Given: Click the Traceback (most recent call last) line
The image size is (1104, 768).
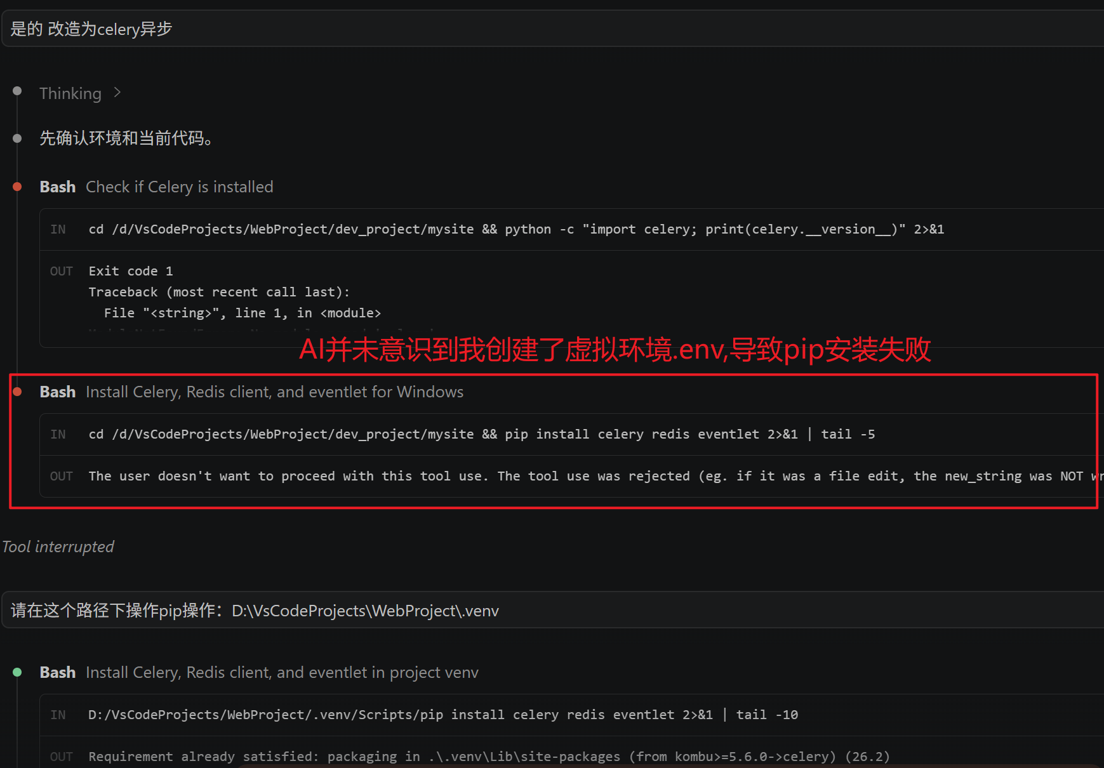Looking at the screenshot, I should (219, 292).
